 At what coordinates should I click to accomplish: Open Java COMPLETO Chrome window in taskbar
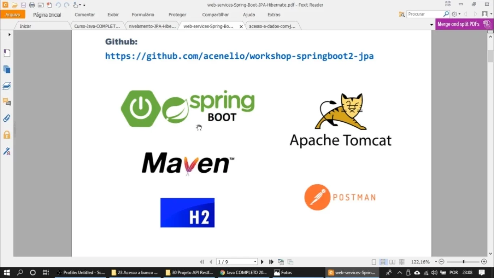(x=243, y=273)
